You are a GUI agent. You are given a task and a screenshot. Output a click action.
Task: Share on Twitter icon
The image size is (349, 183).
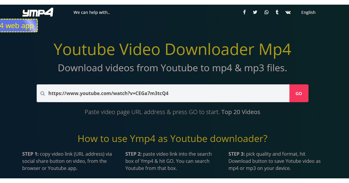(x=255, y=12)
